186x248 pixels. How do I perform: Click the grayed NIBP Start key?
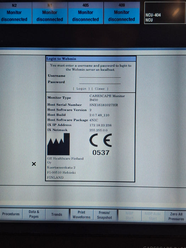130,215
